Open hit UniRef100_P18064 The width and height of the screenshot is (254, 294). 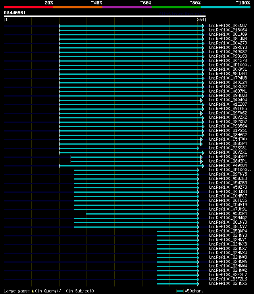(x=228, y=30)
